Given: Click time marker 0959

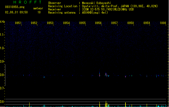Looking at the screenshot, I should tap(147, 23).
